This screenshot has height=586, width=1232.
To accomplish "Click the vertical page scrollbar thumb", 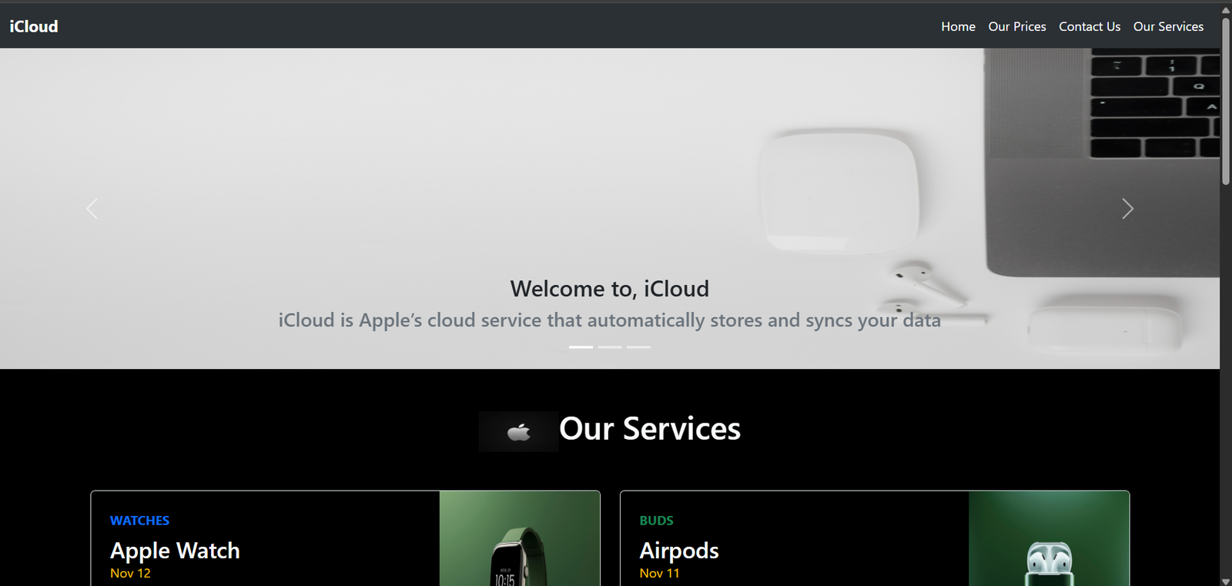I will pos(1225,100).
